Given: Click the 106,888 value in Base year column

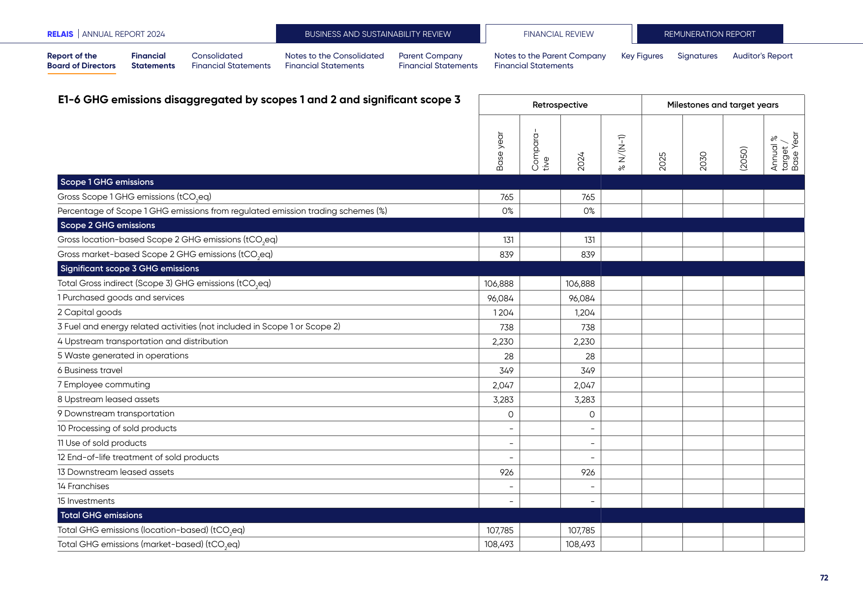Looking at the screenshot, I should [x=498, y=284].
